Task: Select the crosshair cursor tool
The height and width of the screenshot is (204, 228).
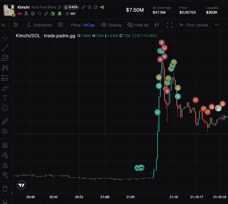Action: [x=5, y=38]
